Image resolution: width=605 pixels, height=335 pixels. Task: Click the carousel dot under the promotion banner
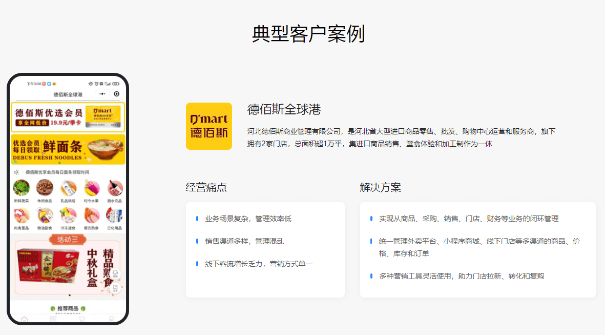[70, 295]
